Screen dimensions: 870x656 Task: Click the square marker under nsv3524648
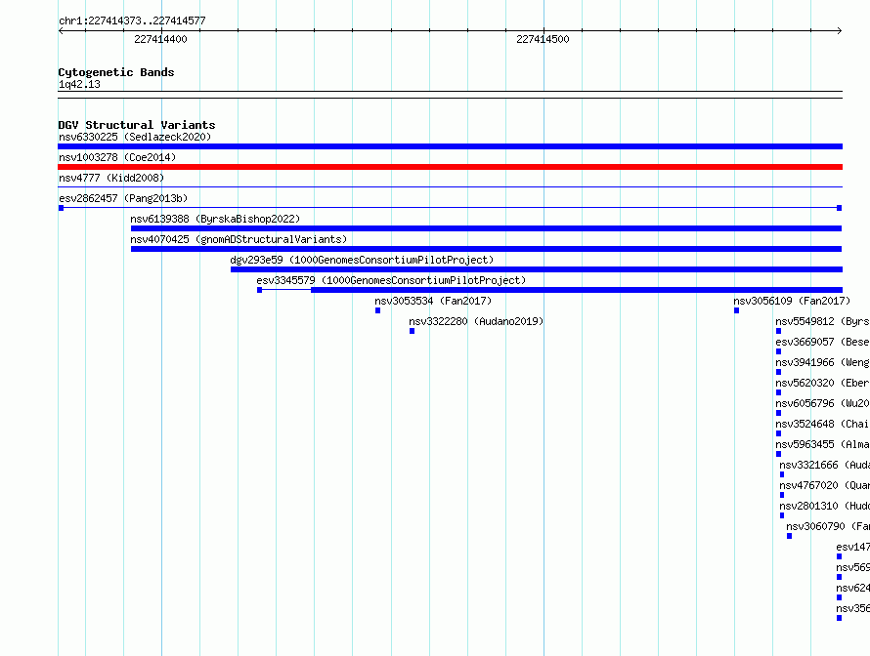click(778, 433)
